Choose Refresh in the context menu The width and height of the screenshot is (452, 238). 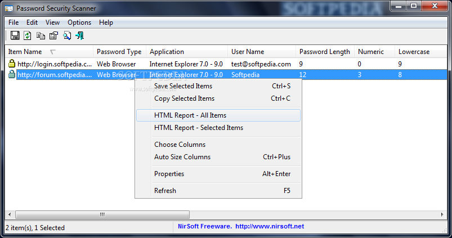click(218, 191)
